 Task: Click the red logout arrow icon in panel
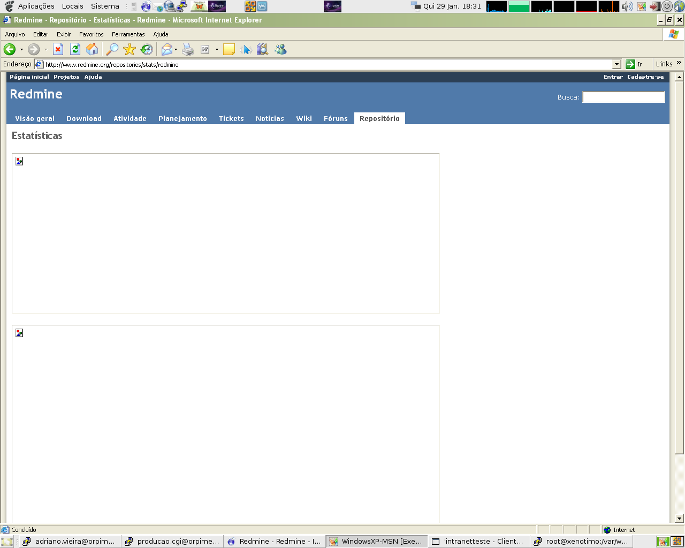654,6
